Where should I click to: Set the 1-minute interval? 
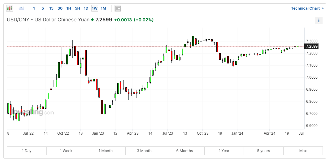[34, 8]
